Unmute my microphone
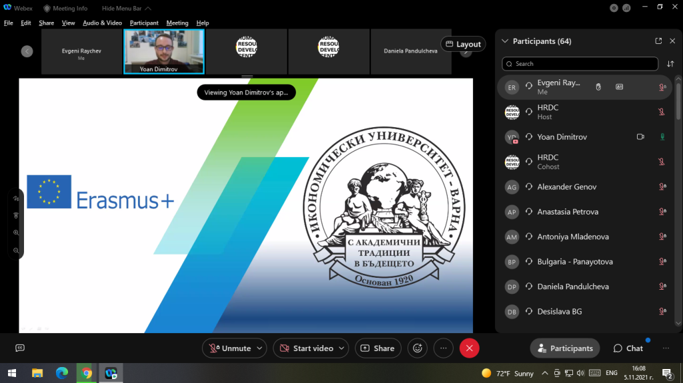Screen dimensions: 683x383 [x=230, y=348]
